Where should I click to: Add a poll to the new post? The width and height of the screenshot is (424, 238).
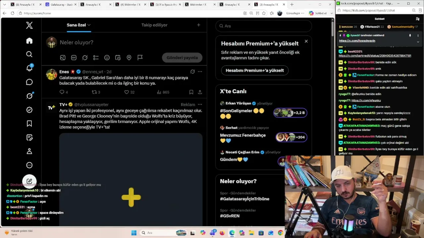[96, 58]
